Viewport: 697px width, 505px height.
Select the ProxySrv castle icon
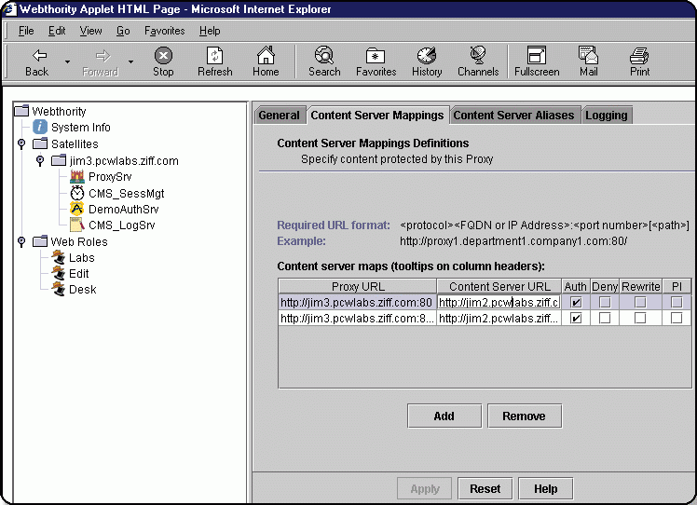tap(77, 176)
